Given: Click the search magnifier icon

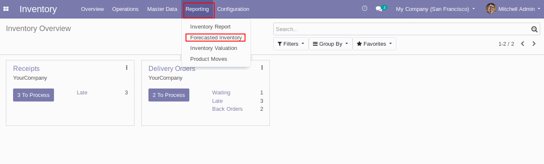Looking at the screenshot, I should [534, 29].
